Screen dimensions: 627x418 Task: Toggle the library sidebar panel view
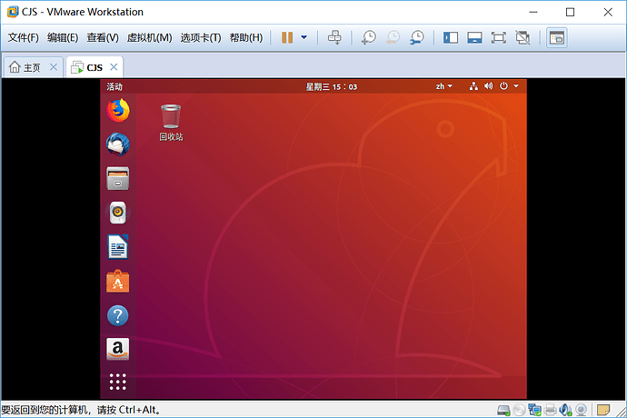point(450,37)
